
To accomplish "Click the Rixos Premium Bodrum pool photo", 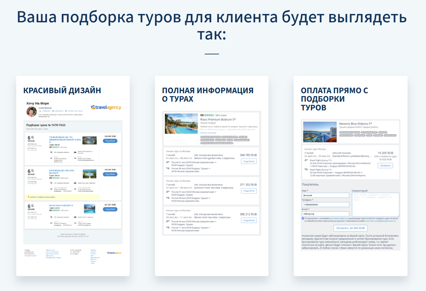I will [181, 124].
